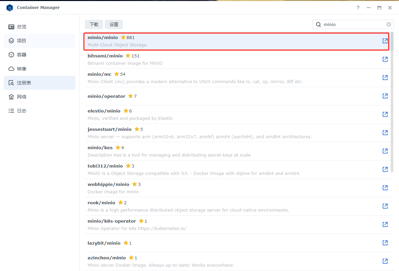This screenshot has width=399, height=271.
Task: Click the results list vertical scrollbar
Action: 392,102
